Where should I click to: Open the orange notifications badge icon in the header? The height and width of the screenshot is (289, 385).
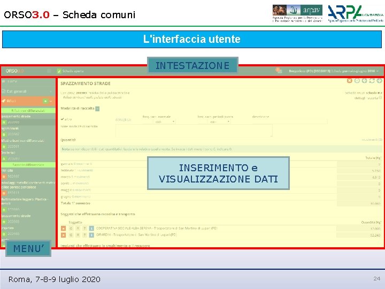pyautogui.click(x=279, y=71)
